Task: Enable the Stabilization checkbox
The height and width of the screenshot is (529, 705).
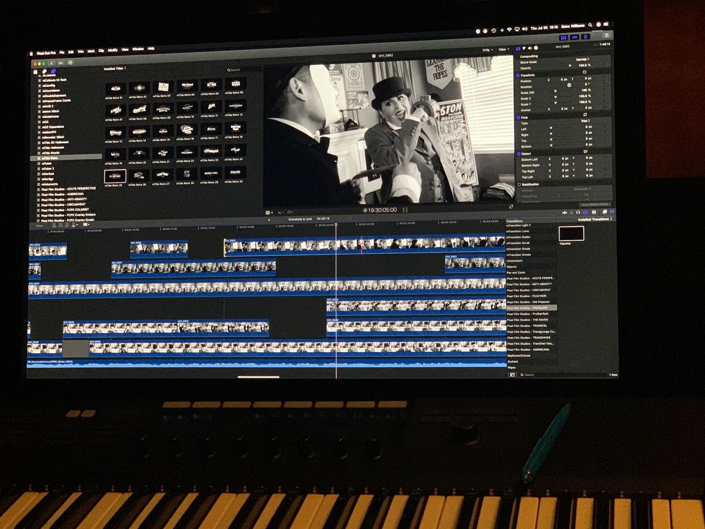Action: pos(519,184)
